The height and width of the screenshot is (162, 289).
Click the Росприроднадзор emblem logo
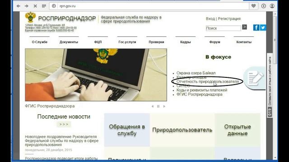click(x=30, y=17)
